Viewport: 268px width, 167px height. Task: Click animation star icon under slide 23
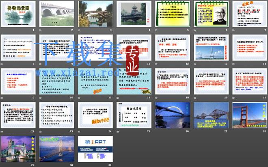pyautogui.click(x=40, y=132)
